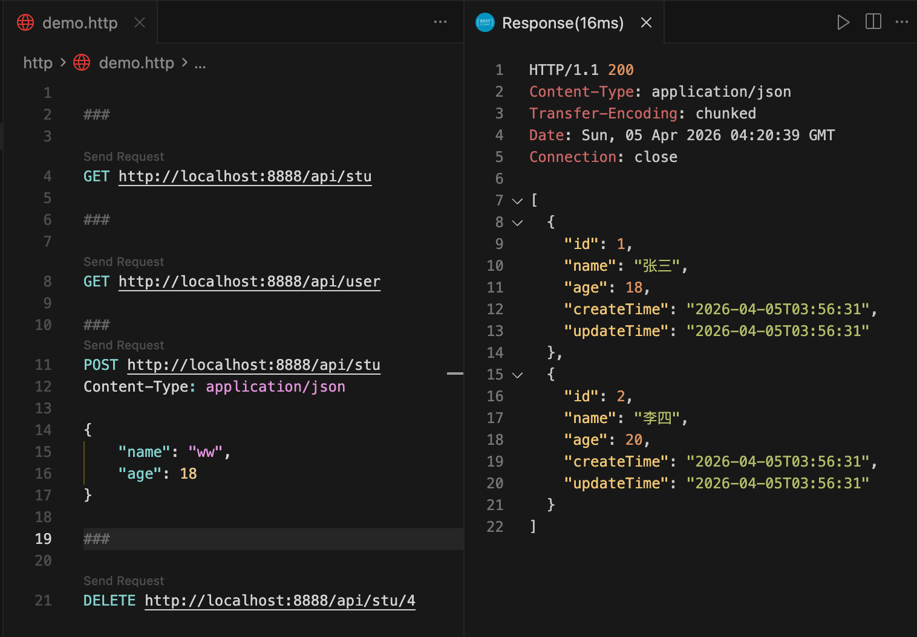Click the POST http://localhost:8888/api/stu URL
Image resolution: width=917 pixels, height=637 pixels.
(253, 365)
